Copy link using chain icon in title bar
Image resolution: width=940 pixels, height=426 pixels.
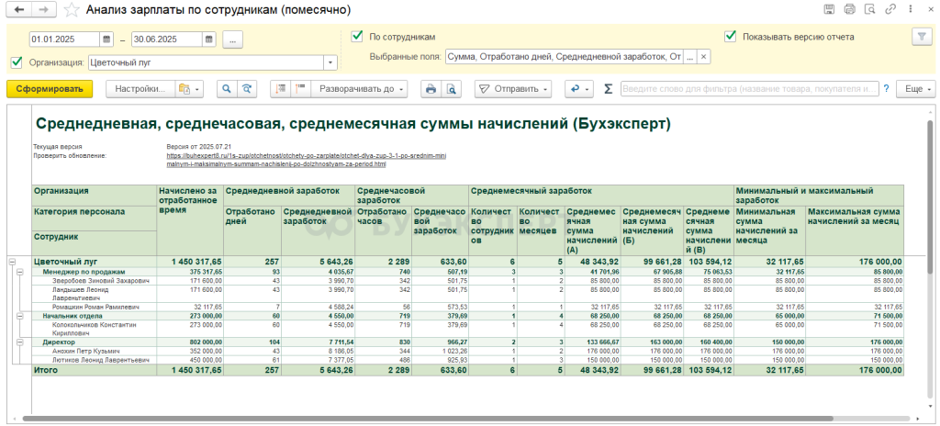pyautogui.click(x=890, y=9)
